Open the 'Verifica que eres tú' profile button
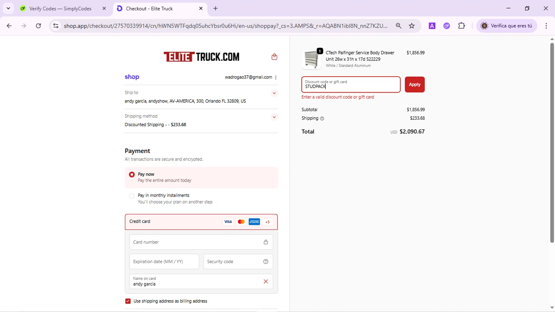The height and width of the screenshot is (312, 555). 507,26
